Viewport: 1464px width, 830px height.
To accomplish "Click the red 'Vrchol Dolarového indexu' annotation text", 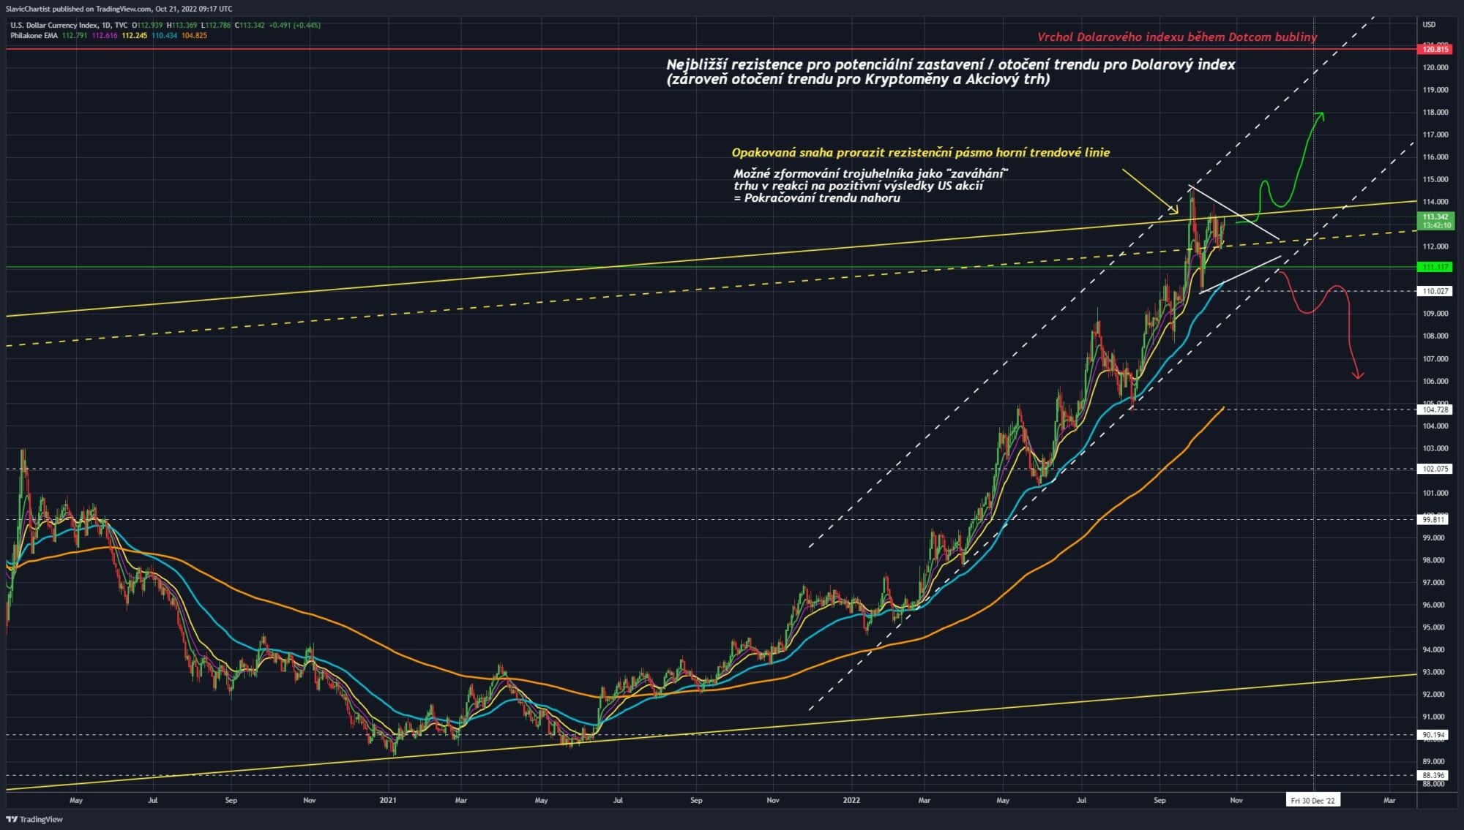I will (1177, 37).
